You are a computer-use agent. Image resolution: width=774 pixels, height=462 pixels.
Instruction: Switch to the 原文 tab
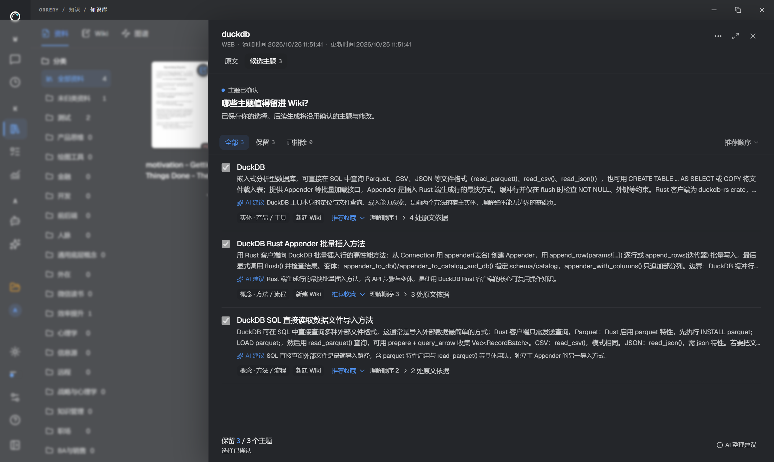tap(231, 61)
